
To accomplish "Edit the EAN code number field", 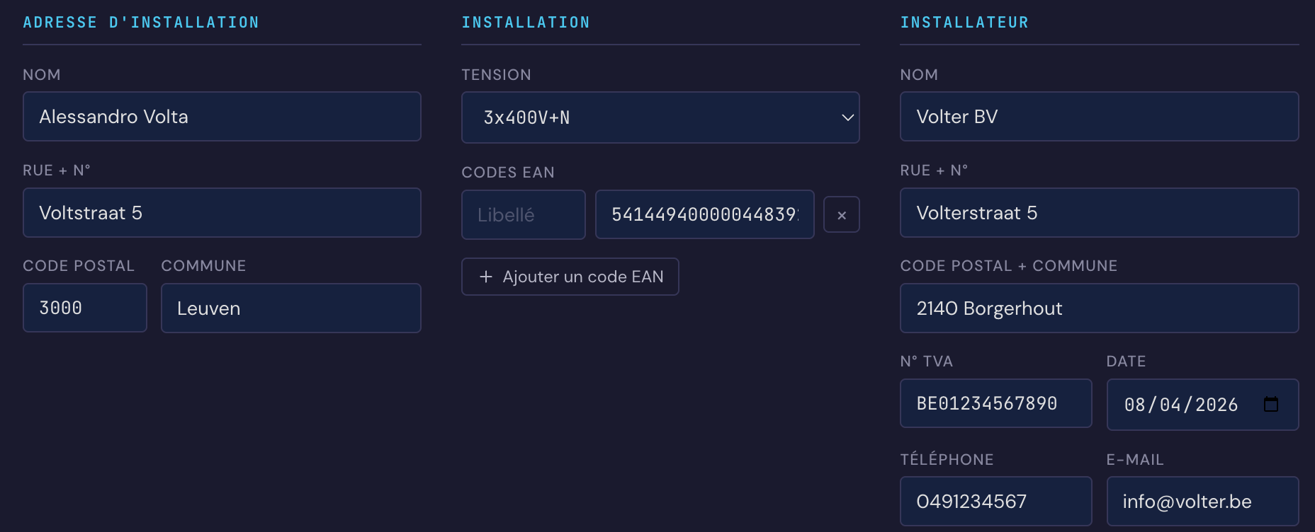I will [705, 214].
